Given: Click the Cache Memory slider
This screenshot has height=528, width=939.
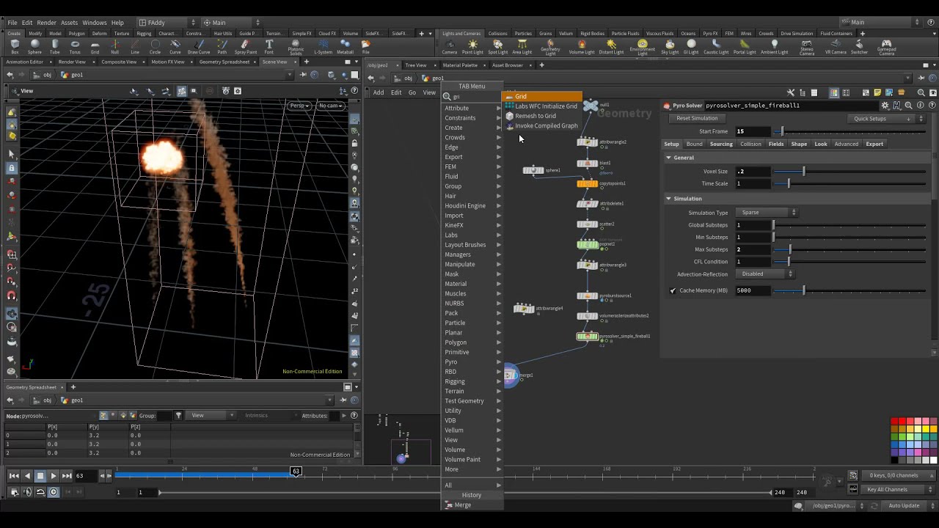Looking at the screenshot, I should 850,290.
